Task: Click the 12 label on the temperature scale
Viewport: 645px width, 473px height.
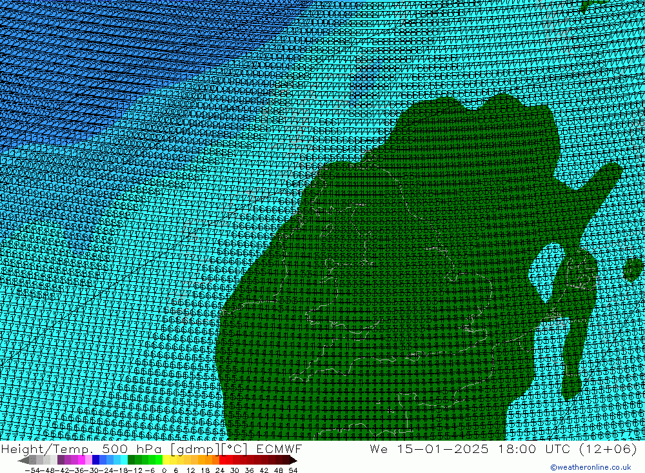Action: pyautogui.click(x=190, y=470)
